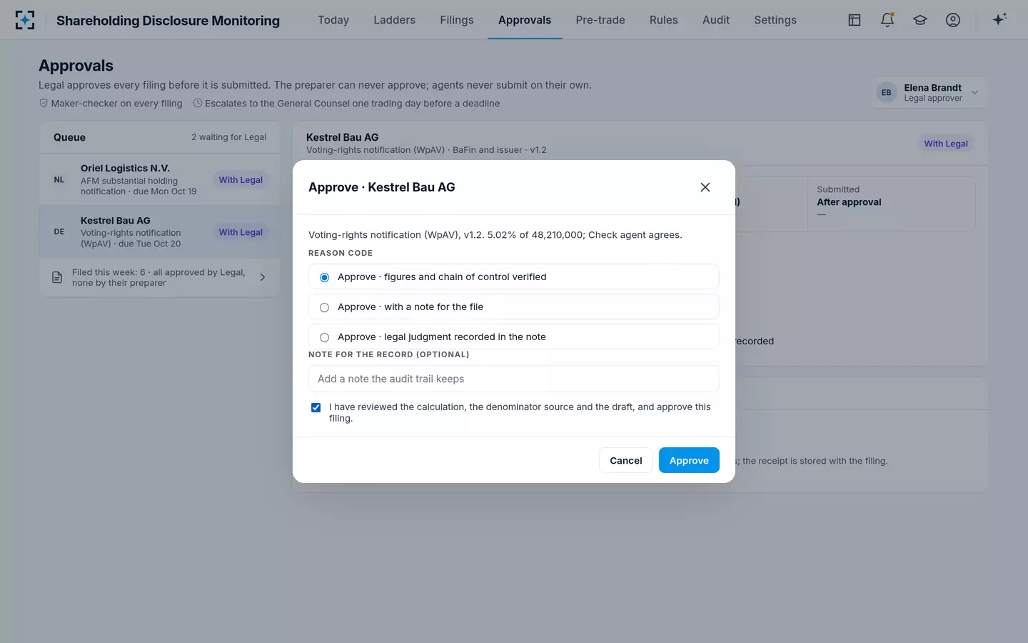Go to the Rules tab

coord(664,20)
